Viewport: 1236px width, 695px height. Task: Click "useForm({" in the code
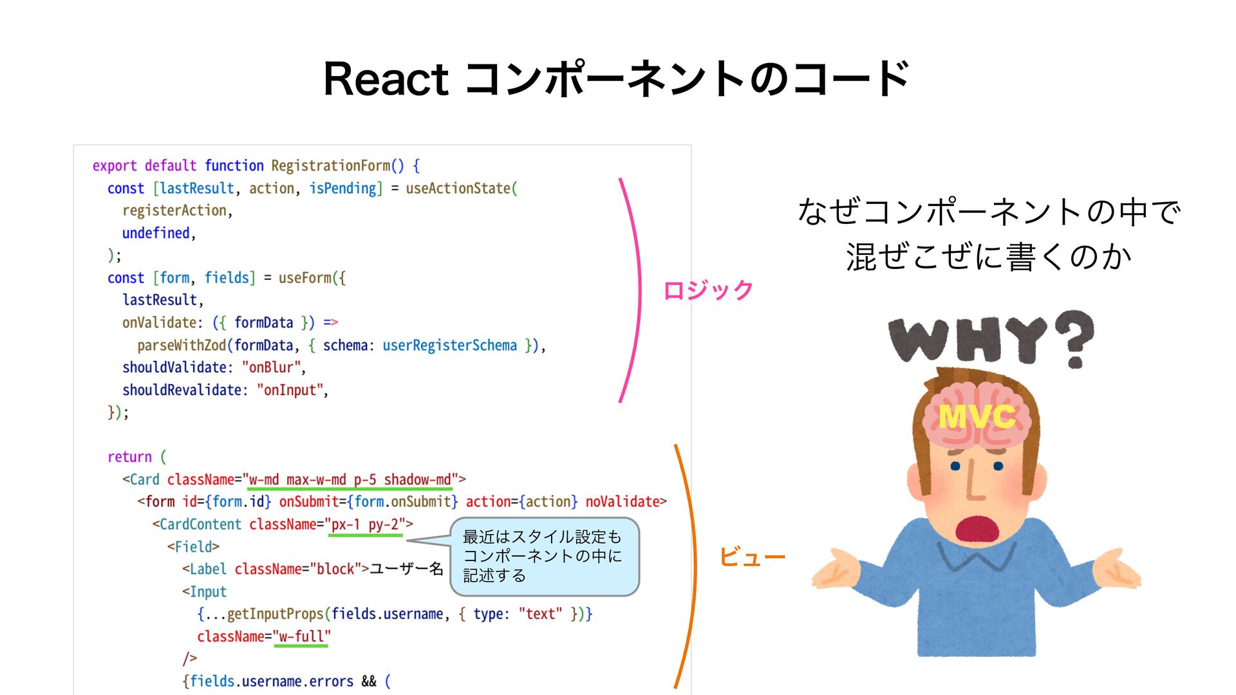312,278
